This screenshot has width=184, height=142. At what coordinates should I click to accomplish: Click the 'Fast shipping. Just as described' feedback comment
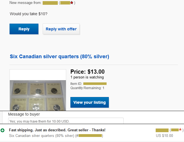coord(57,130)
